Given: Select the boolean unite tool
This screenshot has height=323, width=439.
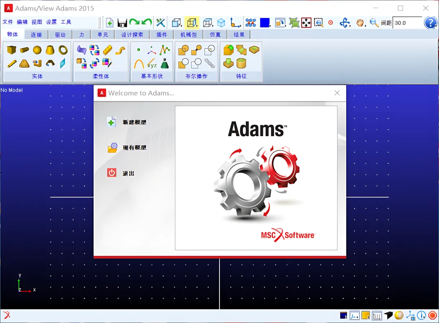Looking at the screenshot, I should (183, 50).
